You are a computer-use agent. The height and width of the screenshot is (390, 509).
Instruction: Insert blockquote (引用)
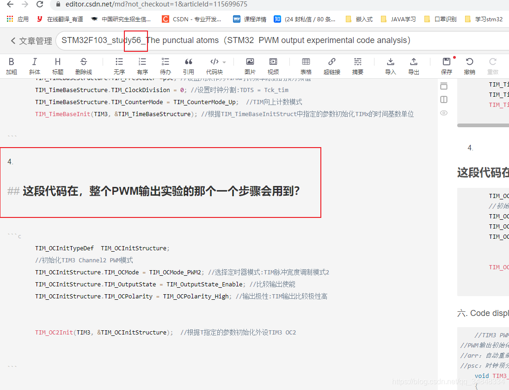coord(188,66)
